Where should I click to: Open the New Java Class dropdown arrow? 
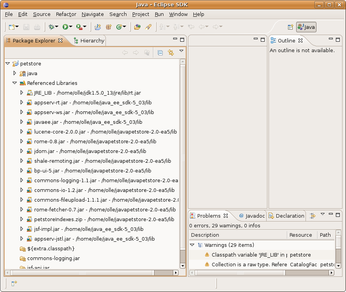click(x=125, y=27)
